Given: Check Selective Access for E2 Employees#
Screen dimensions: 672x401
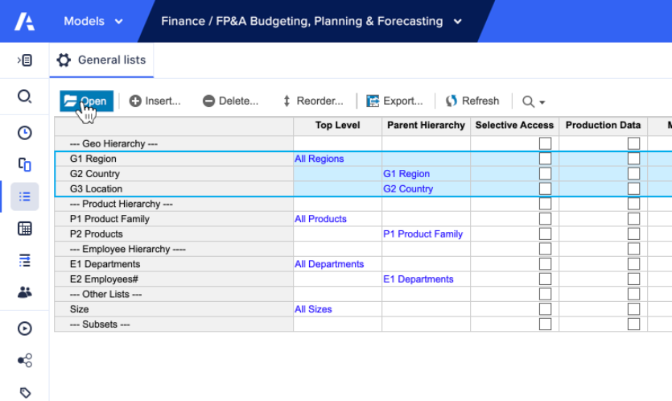Looking at the screenshot, I should [545, 279].
